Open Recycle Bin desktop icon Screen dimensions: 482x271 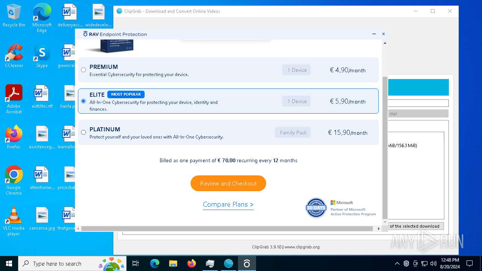pos(14,16)
